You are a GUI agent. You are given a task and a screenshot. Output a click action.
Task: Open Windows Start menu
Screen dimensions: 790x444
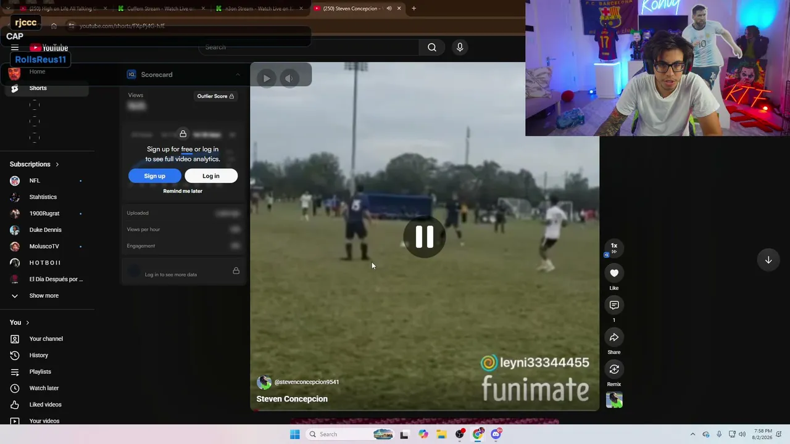[295, 434]
